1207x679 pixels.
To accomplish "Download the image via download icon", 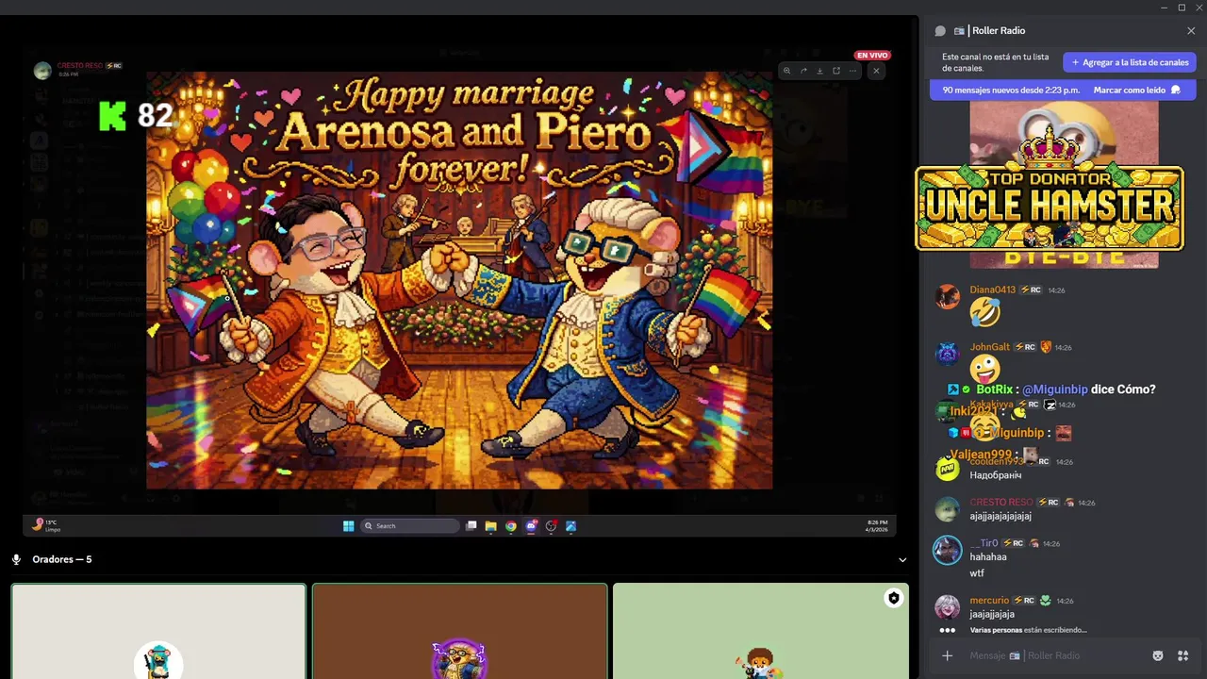I will point(819,71).
